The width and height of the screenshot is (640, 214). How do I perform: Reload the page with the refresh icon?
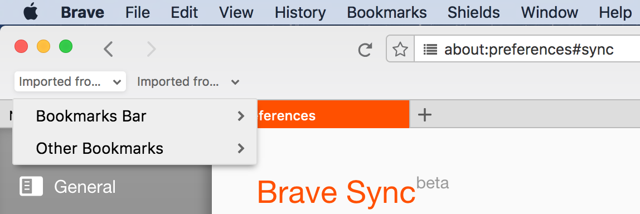pos(365,50)
